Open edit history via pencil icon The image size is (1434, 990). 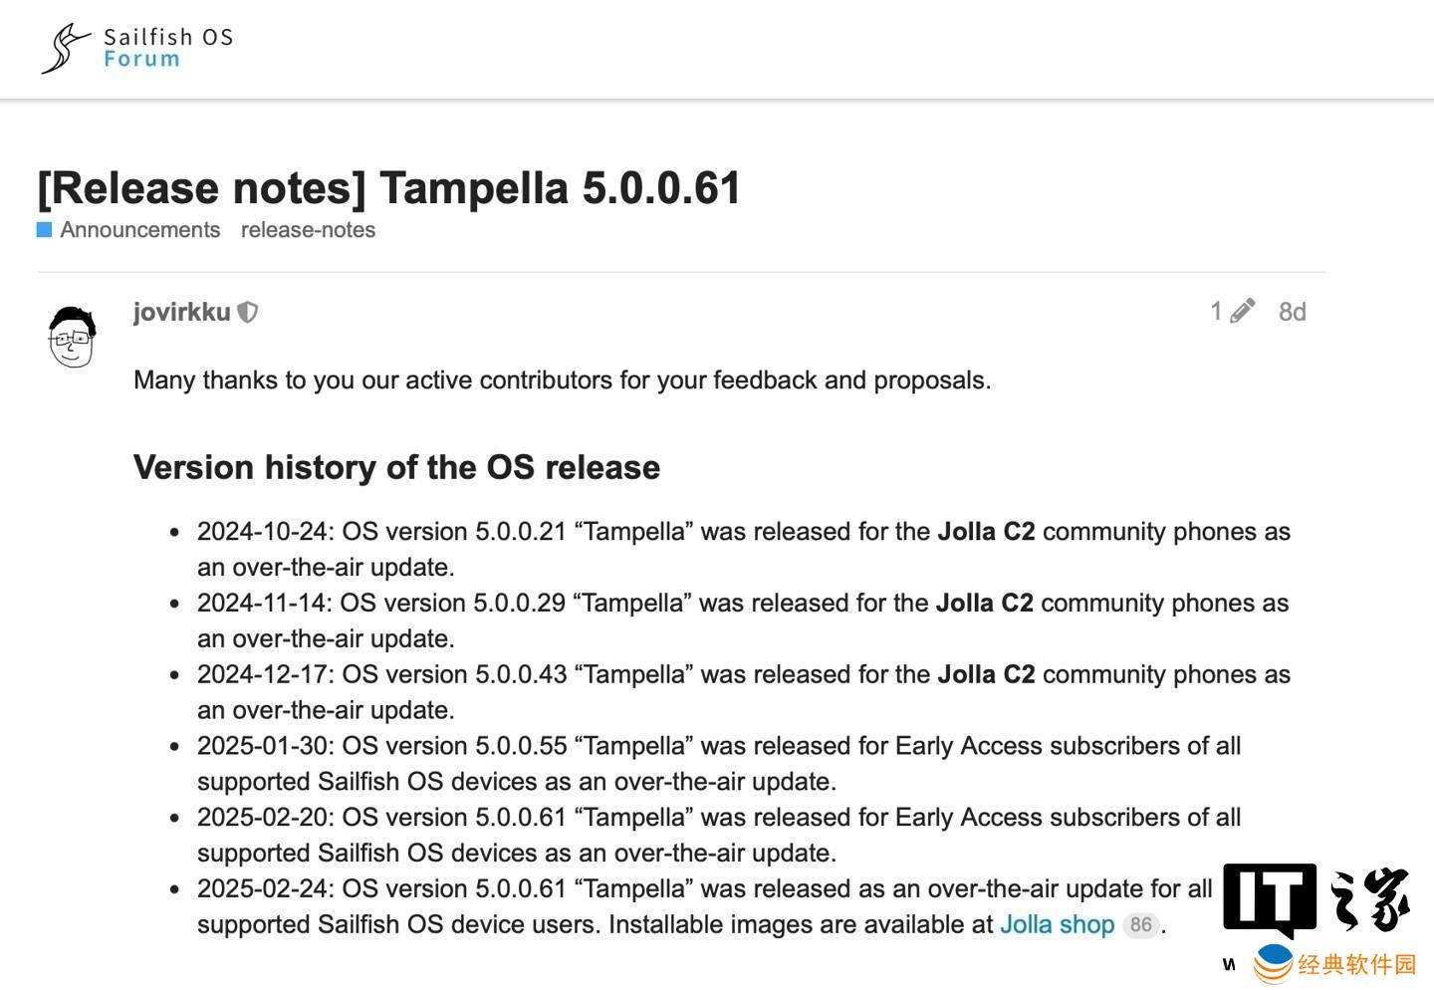click(x=1242, y=312)
